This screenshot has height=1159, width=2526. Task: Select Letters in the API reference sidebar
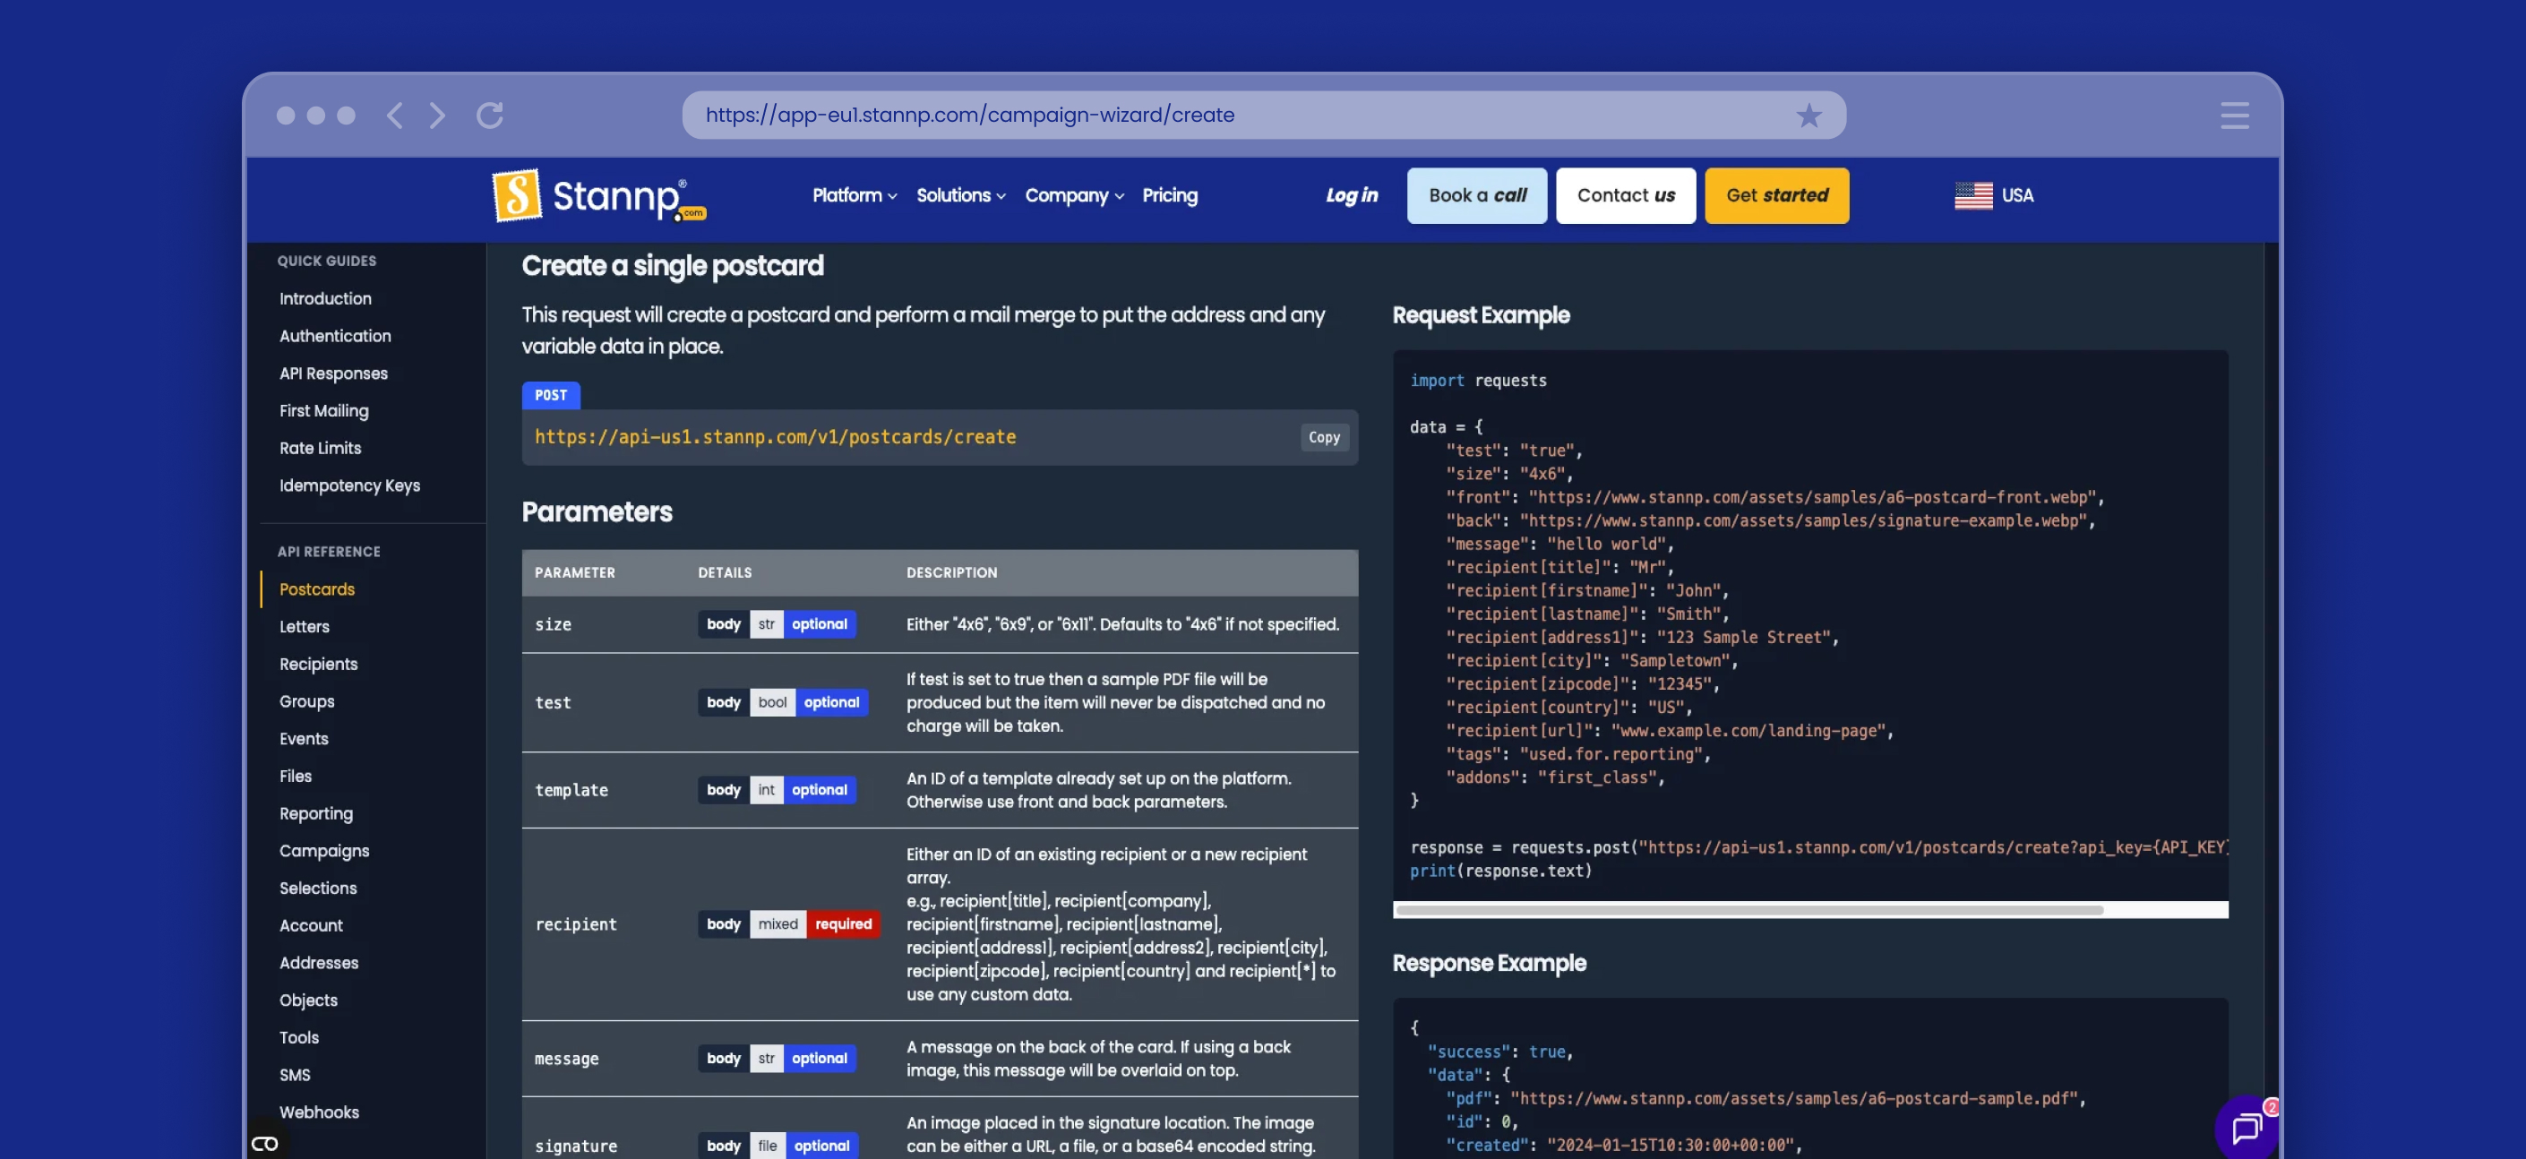coord(304,627)
